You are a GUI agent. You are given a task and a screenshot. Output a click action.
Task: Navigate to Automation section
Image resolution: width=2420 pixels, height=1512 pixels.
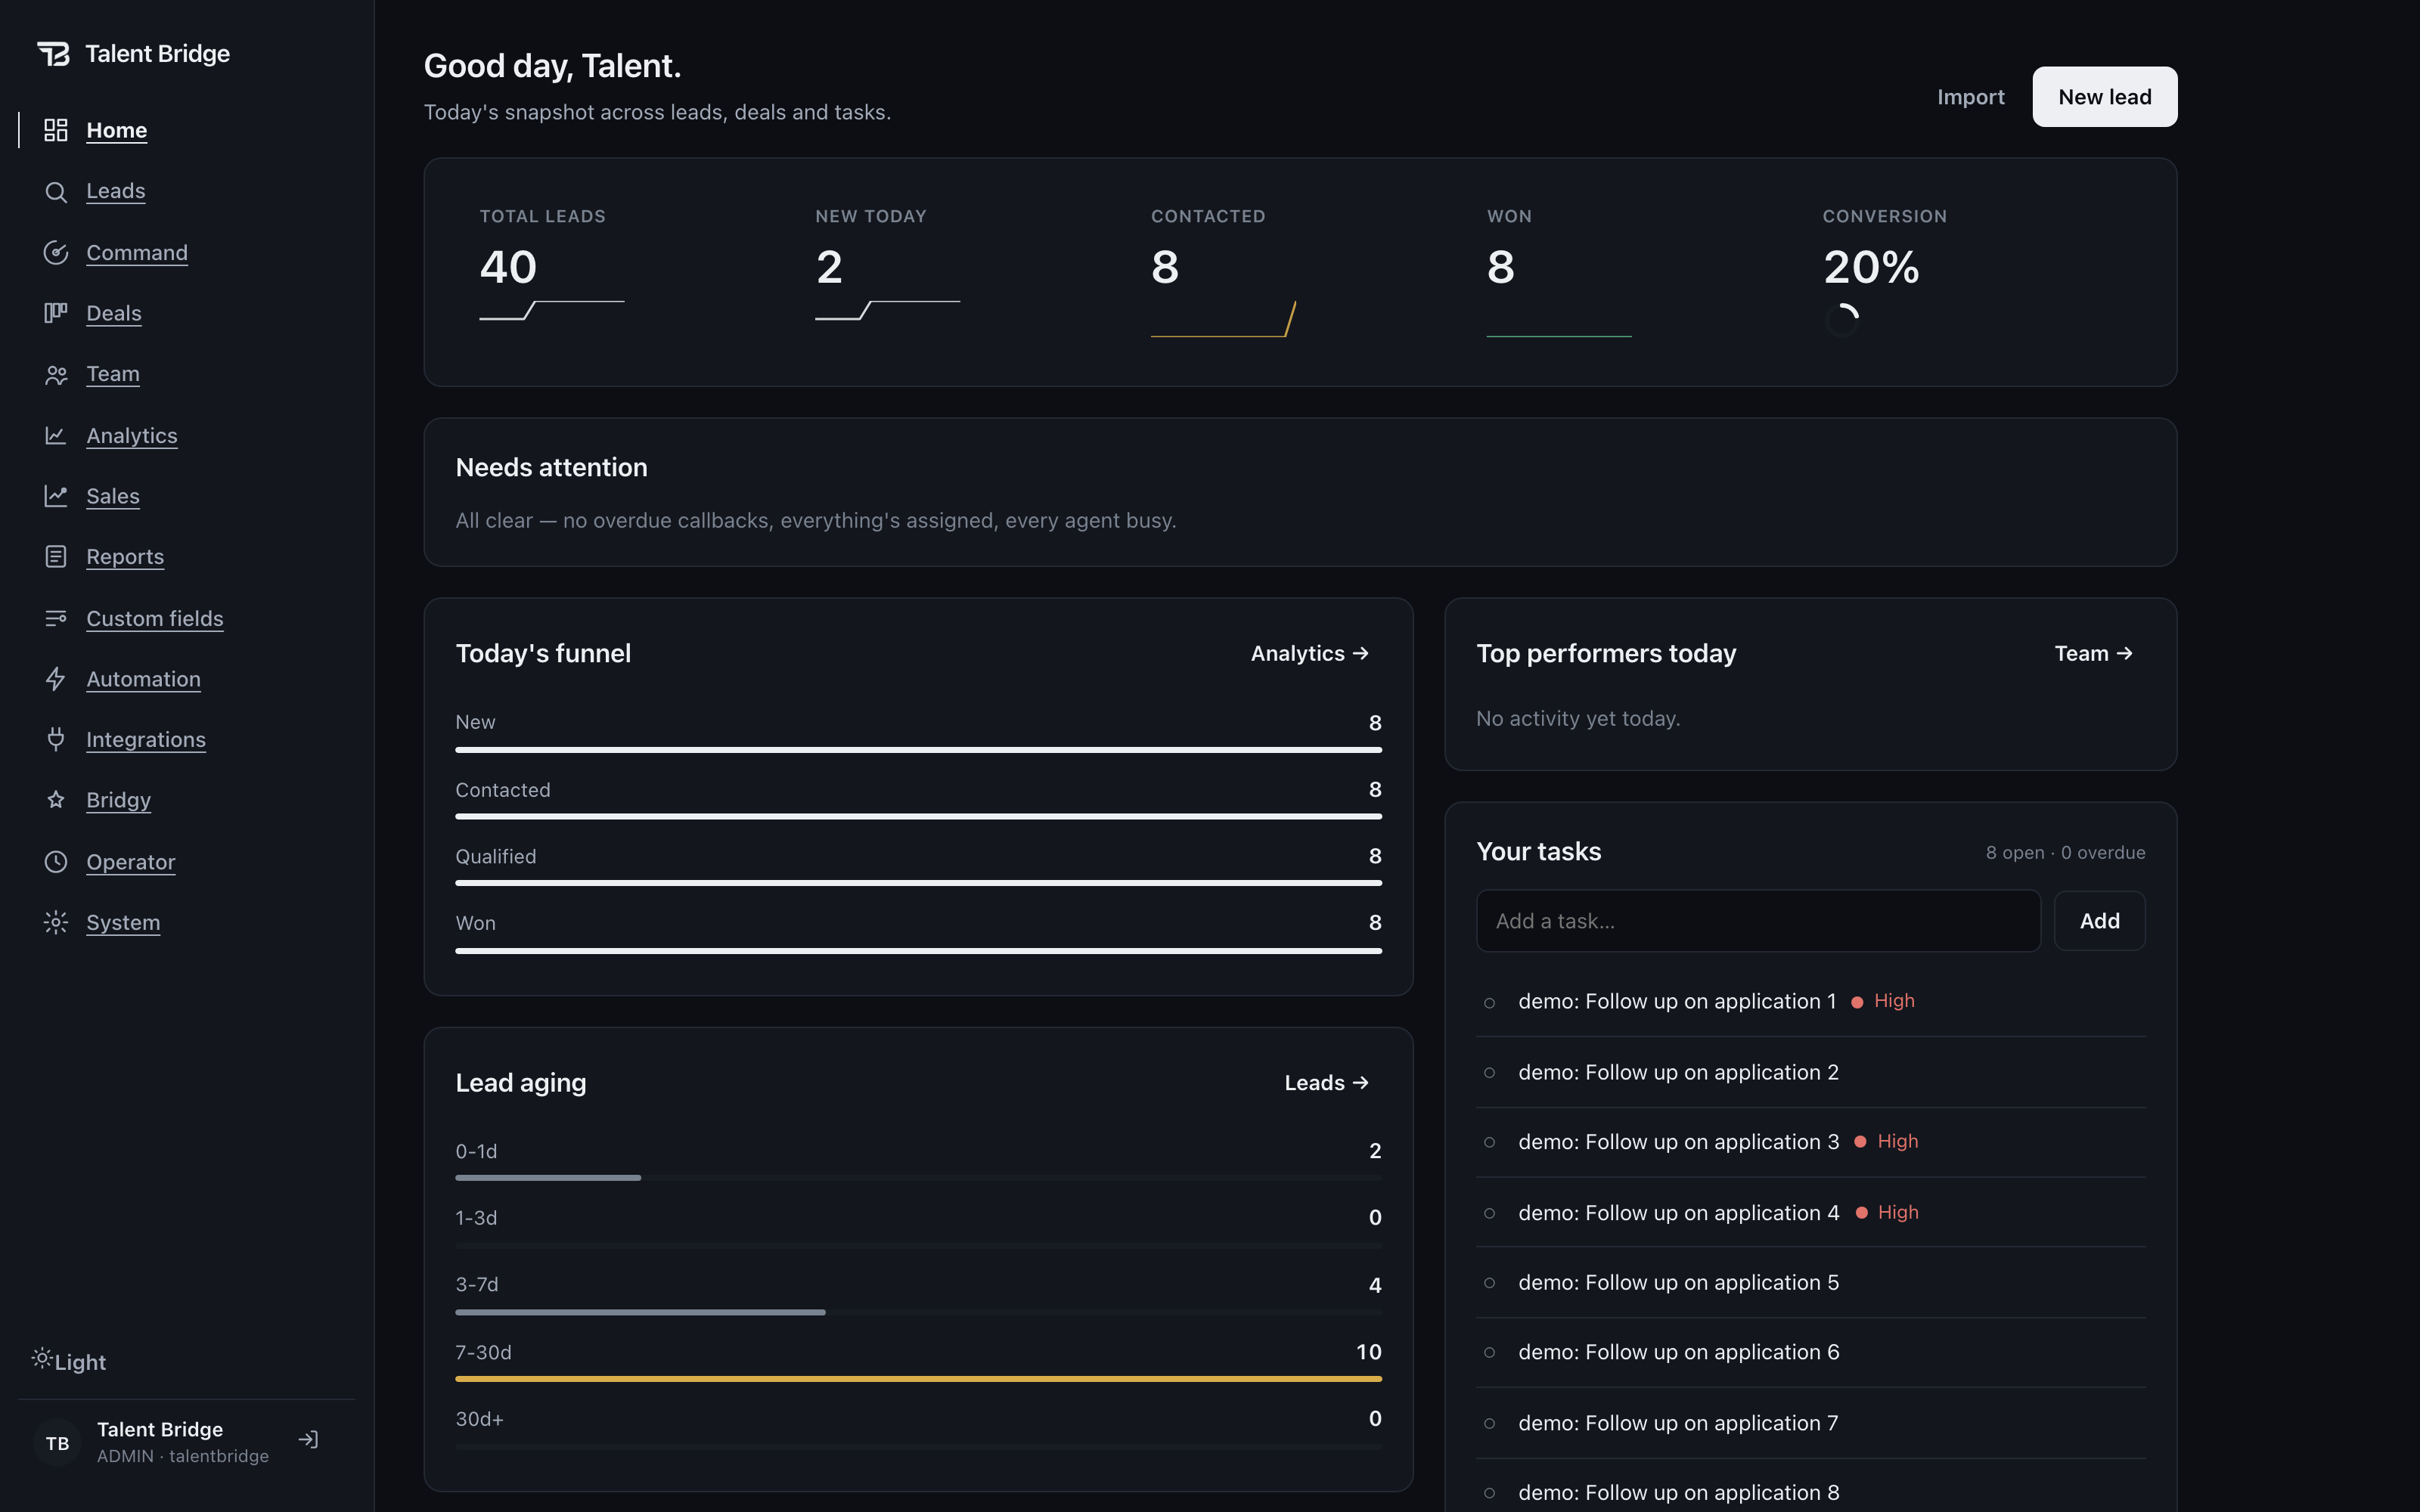tap(143, 679)
